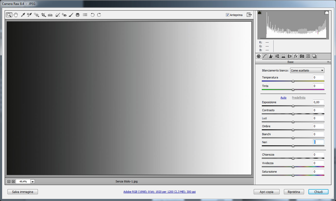336x201 pixels.
Task: Click the Esposizione slider handle
Action: pos(293,106)
